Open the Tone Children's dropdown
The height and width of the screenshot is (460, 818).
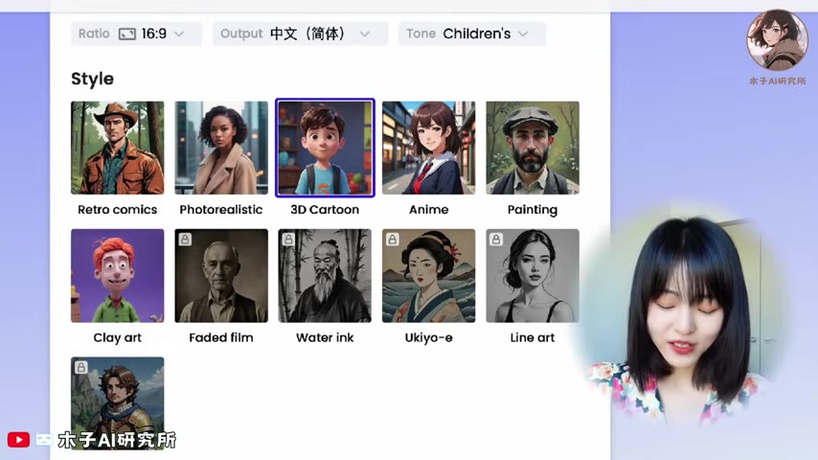(x=471, y=34)
